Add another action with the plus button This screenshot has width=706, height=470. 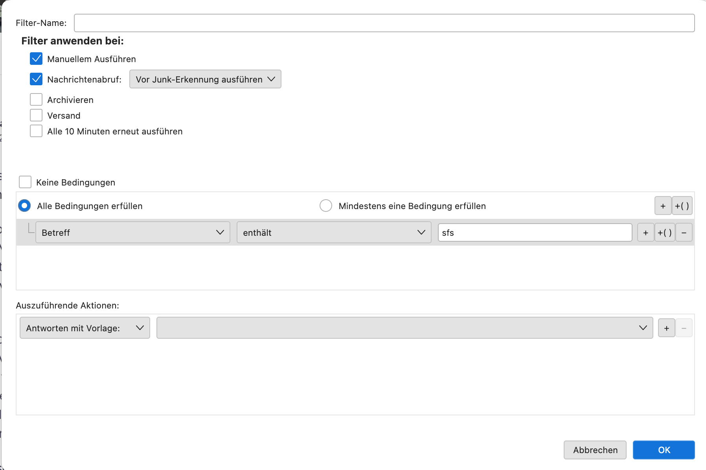pyautogui.click(x=666, y=328)
